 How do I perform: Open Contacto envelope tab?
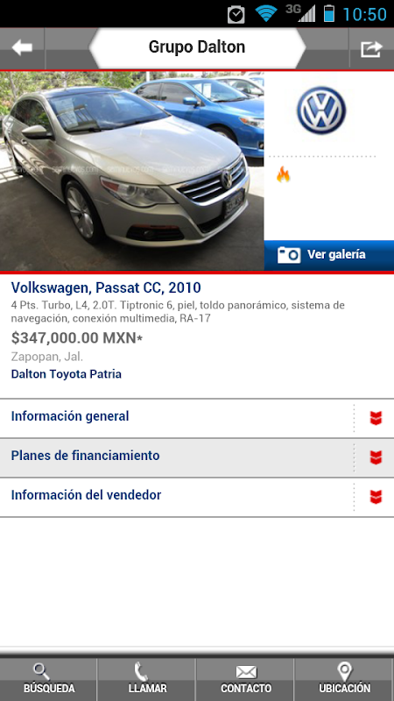[245, 678]
